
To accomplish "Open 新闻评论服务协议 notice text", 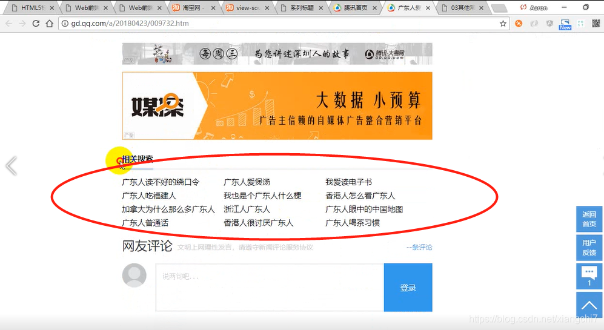I will [287, 247].
